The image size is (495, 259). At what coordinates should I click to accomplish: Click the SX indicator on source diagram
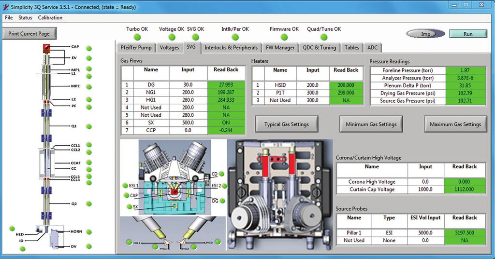pos(130,207)
